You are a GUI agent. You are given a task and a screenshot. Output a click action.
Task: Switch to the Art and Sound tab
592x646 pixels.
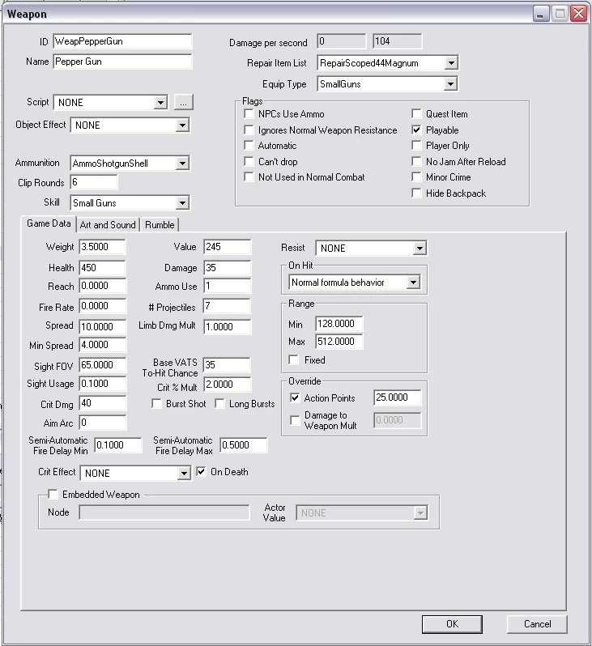pyautogui.click(x=108, y=225)
